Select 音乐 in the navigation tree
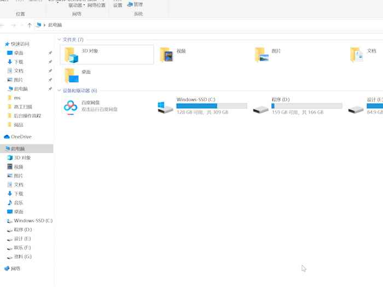Image resolution: width=383 pixels, height=287 pixels. tap(19, 203)
